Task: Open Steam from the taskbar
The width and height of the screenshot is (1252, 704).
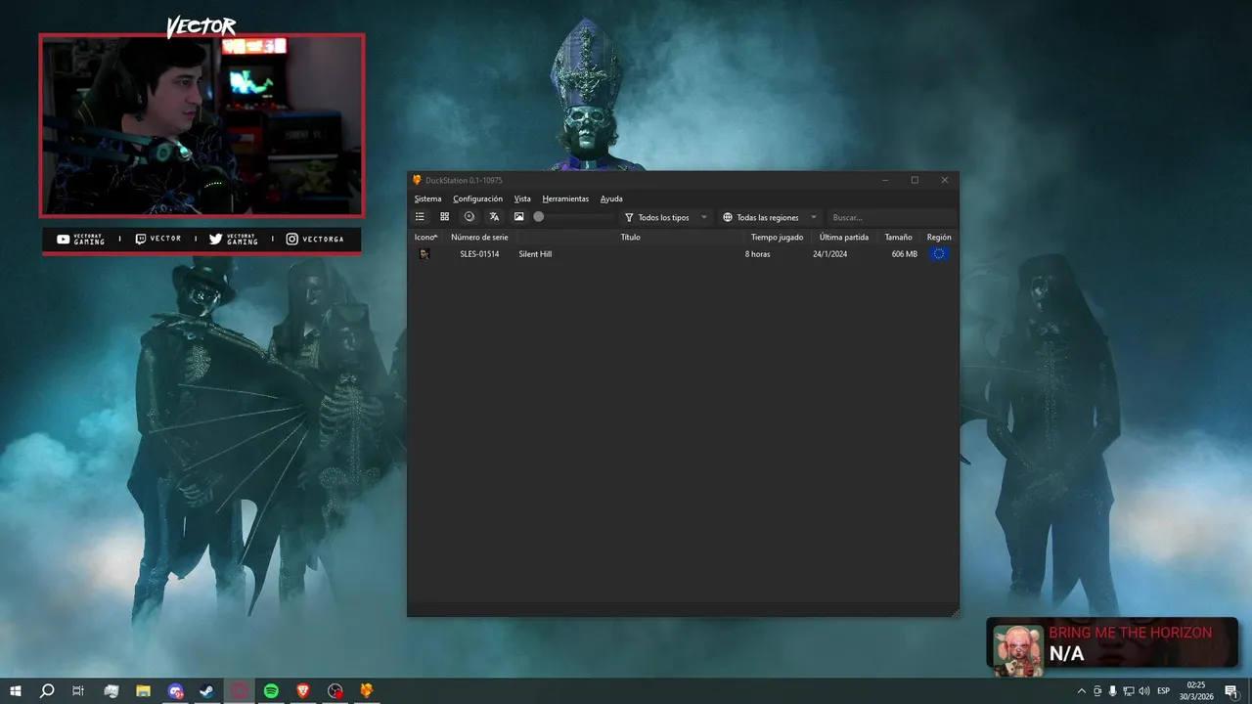Action: [207, 690]
